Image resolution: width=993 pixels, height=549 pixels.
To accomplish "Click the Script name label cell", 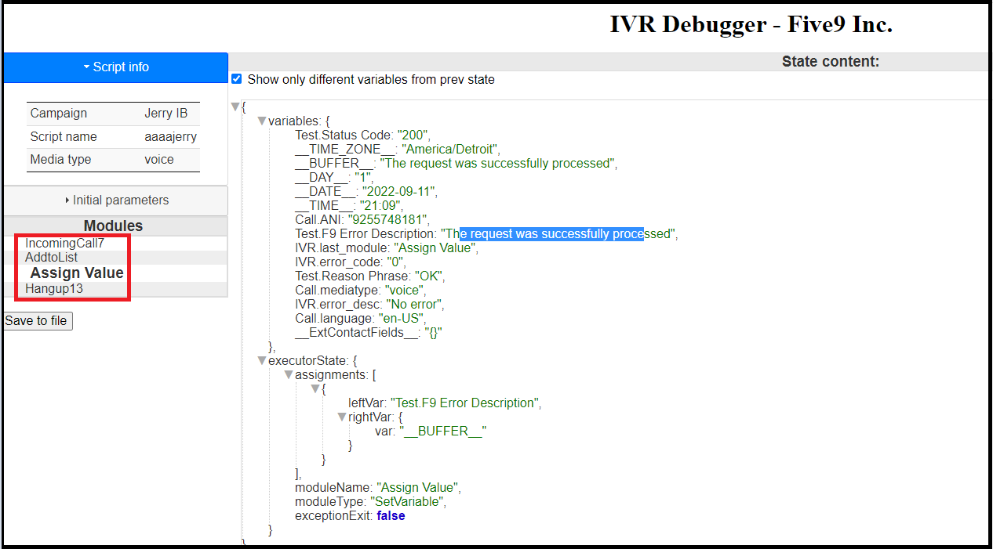I will tap(64, 137).
